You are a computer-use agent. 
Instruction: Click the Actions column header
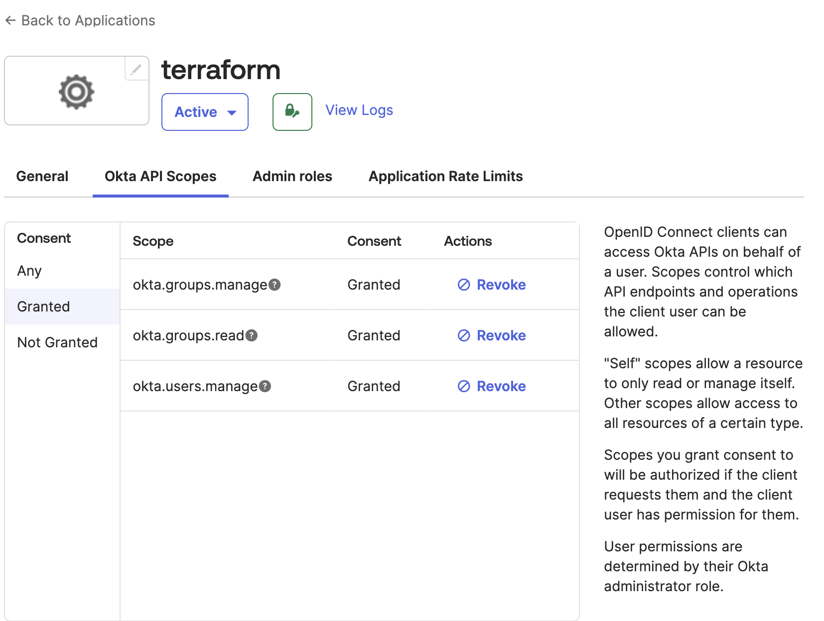point(468,241)
